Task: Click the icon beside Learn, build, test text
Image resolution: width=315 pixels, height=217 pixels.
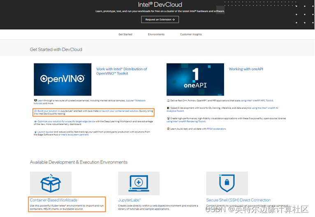Action: pyautogui.click(x=168, y=129)
